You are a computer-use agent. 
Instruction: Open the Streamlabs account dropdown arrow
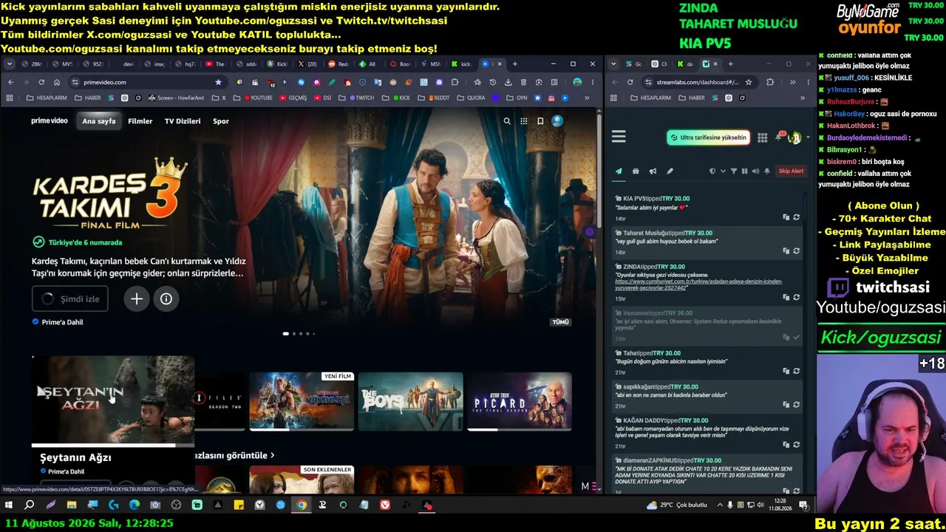click(807, 137)
